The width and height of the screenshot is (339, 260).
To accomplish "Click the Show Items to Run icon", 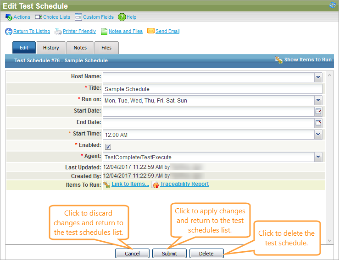I will point(278,60).
